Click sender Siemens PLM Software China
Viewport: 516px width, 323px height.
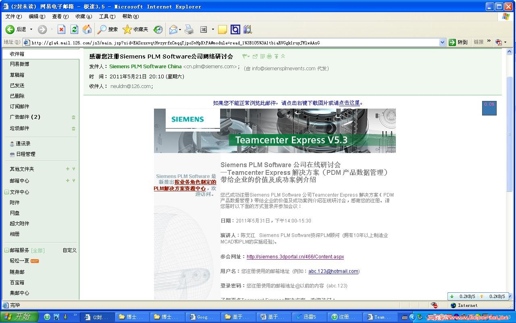pyautogui.click(x=146, y=67)
